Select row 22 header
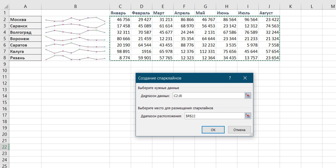This screenshot has height=168, width=336. coord(5,147)
